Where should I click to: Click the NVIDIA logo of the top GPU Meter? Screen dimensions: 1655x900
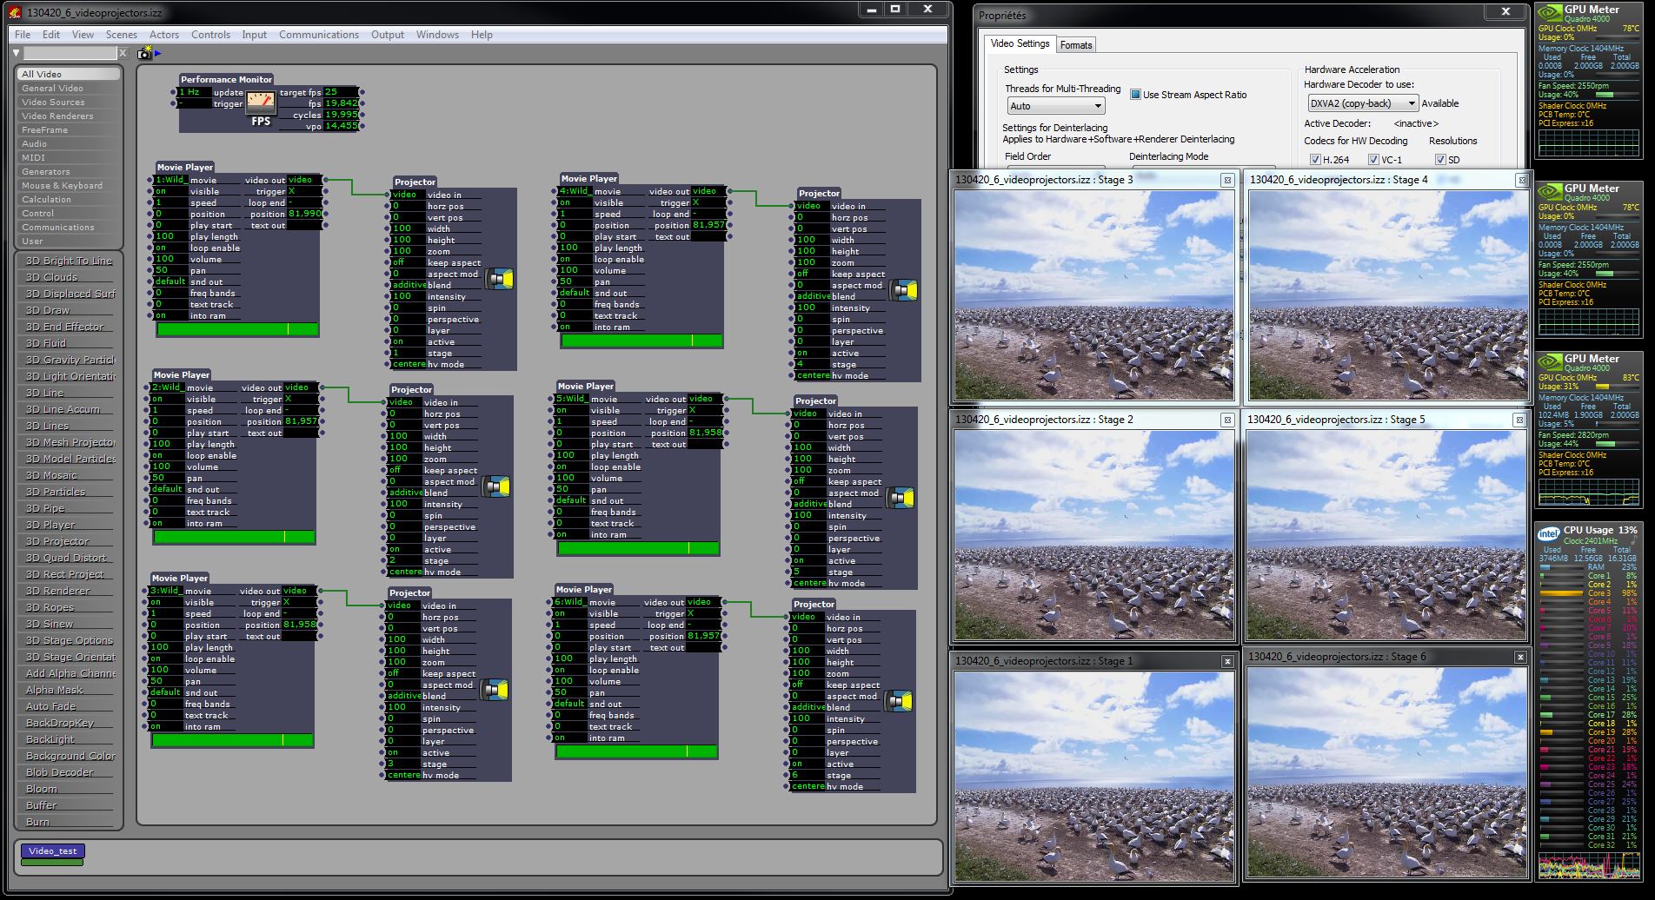coord(1550,13)
